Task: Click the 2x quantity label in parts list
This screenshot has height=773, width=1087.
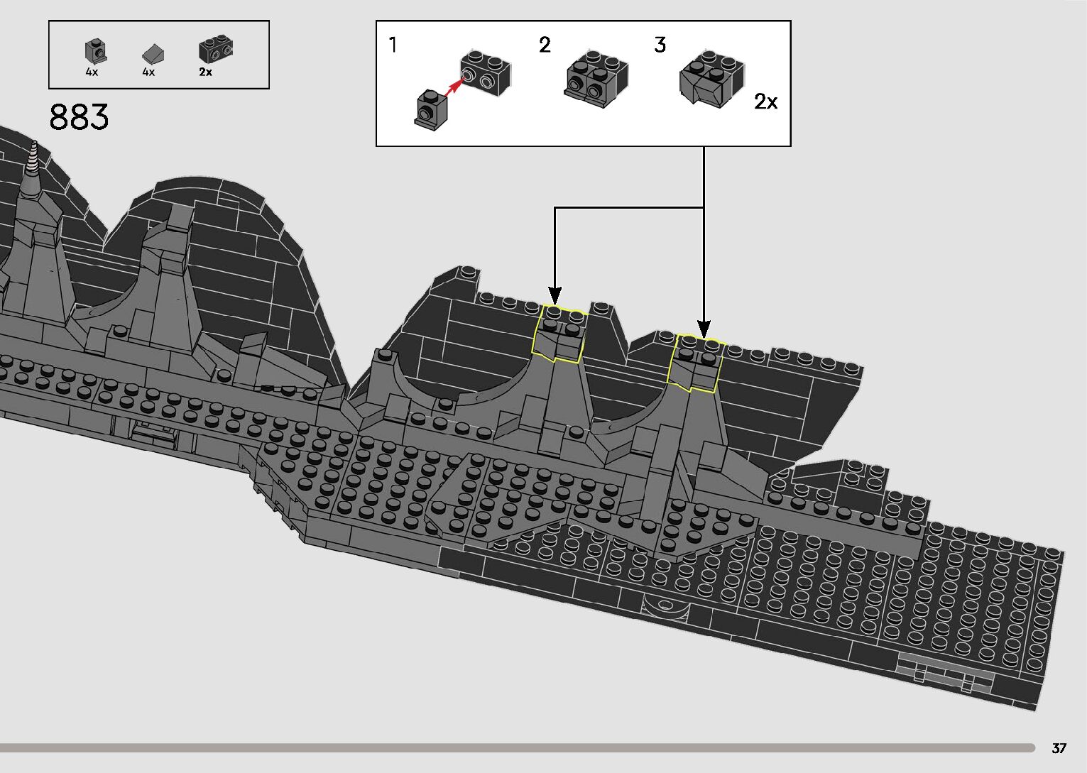Action: click(205, 72)
